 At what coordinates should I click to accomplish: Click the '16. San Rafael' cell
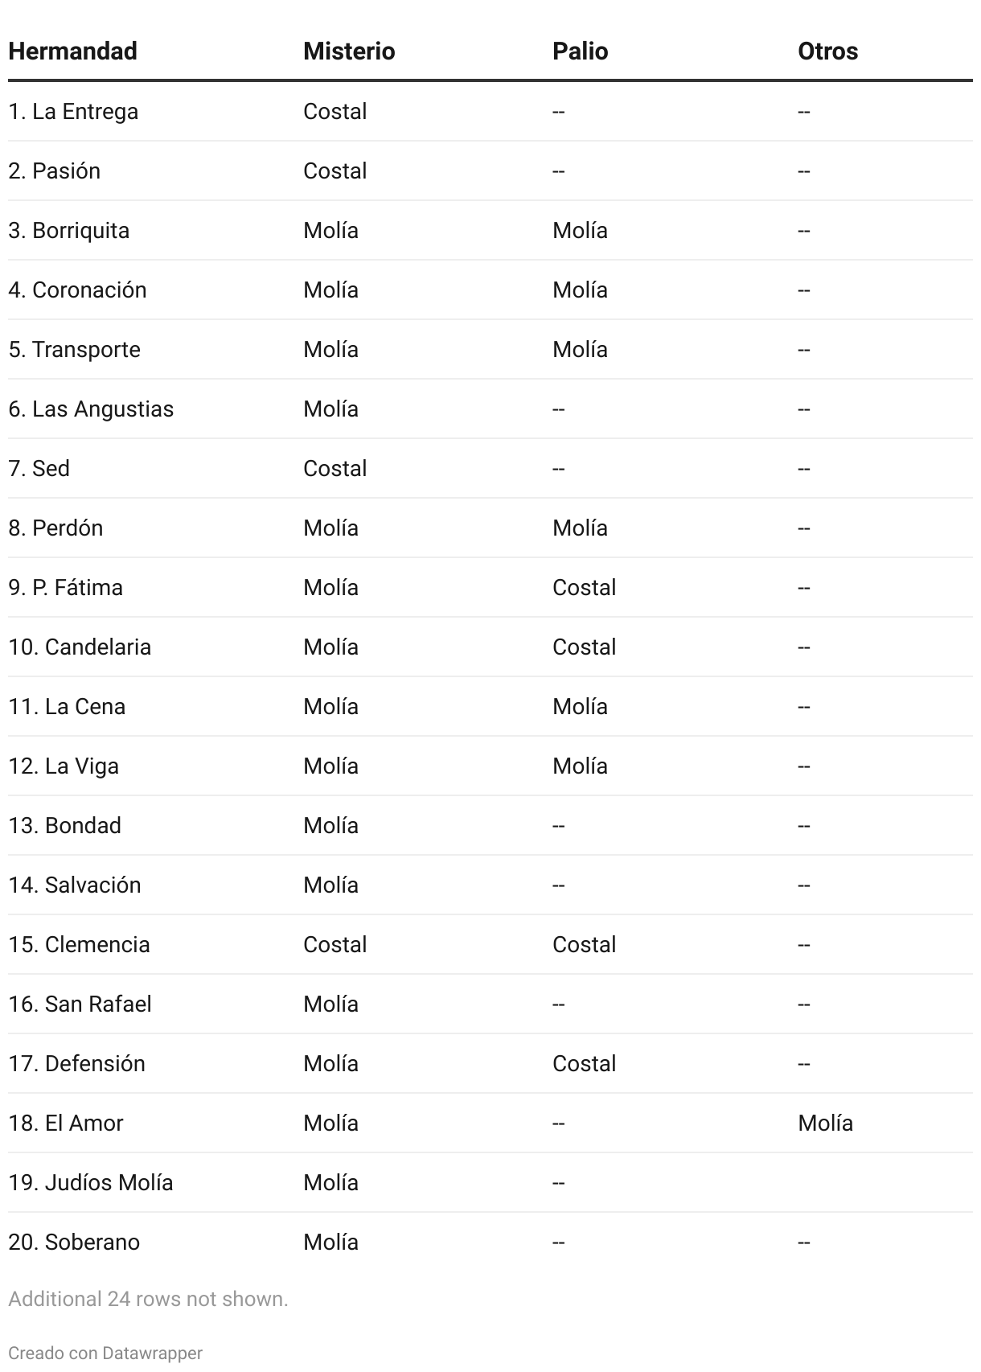[80, 1004]
